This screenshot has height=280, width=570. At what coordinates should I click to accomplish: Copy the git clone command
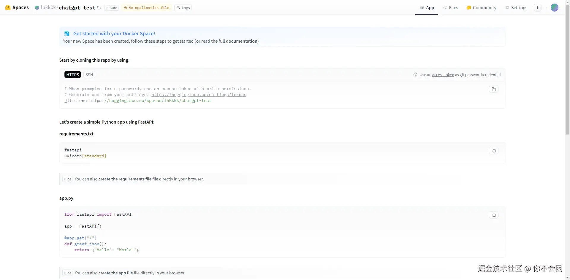coord(493,89)
